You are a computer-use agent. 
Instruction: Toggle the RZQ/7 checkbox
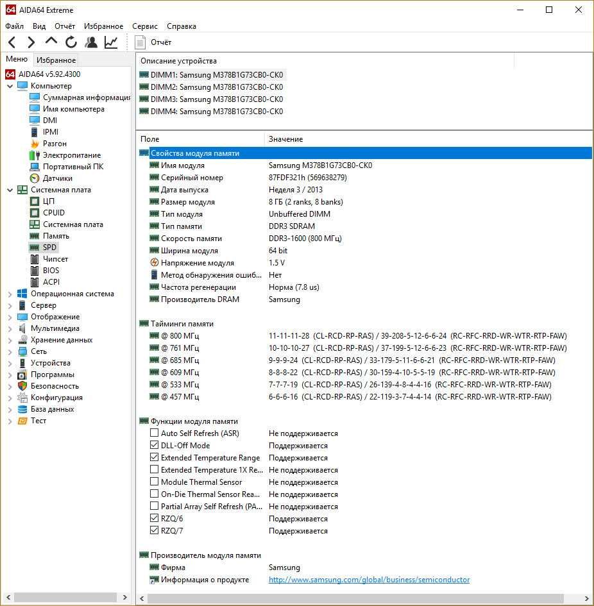tap(155, 530)
